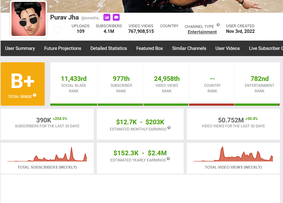Select the uploads count 109

tap(80, 31)
